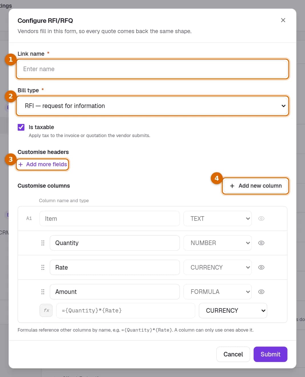Grab the drag handle for Quantity row
Viewport: 305px width, 377px height.
tap(43, 243)
